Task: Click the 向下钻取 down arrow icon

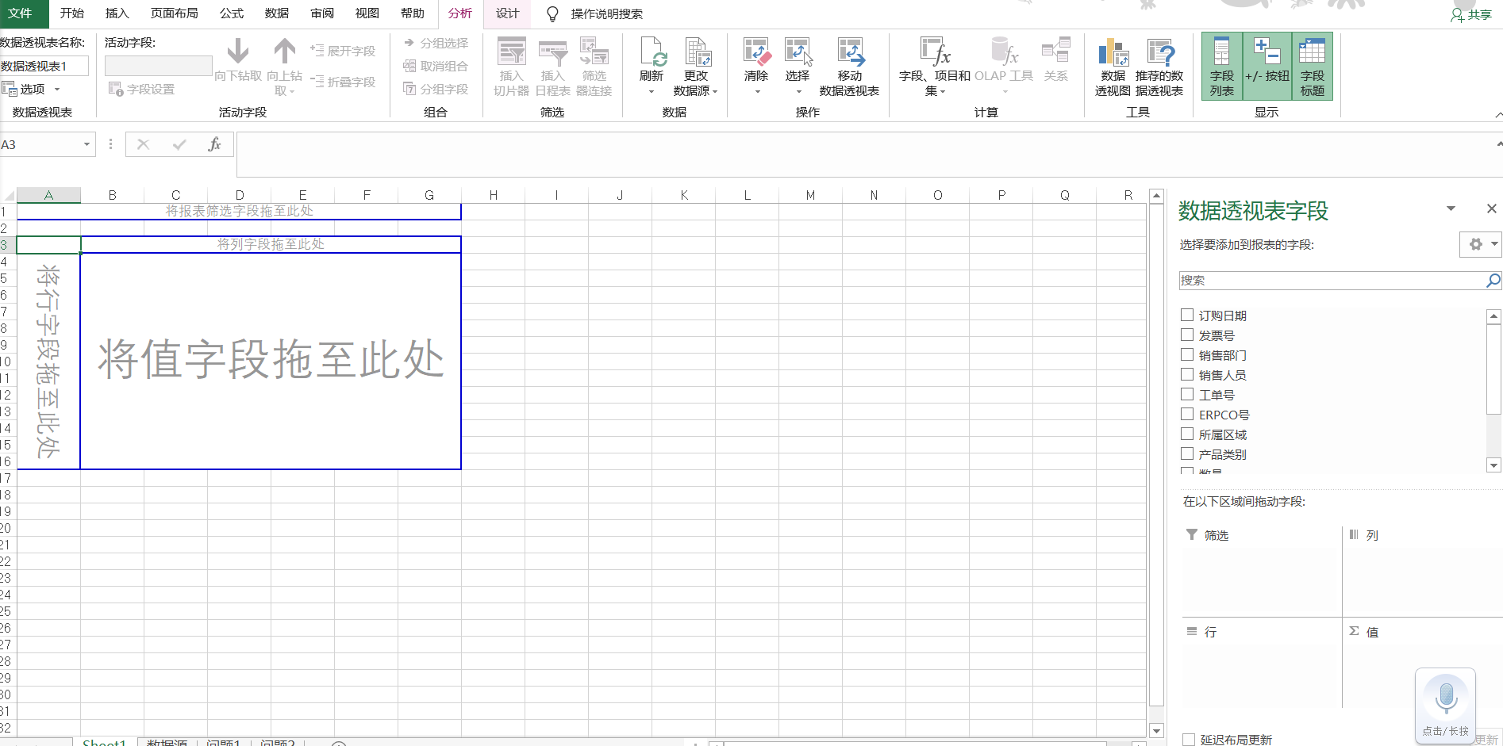Action: click(237, 52)
